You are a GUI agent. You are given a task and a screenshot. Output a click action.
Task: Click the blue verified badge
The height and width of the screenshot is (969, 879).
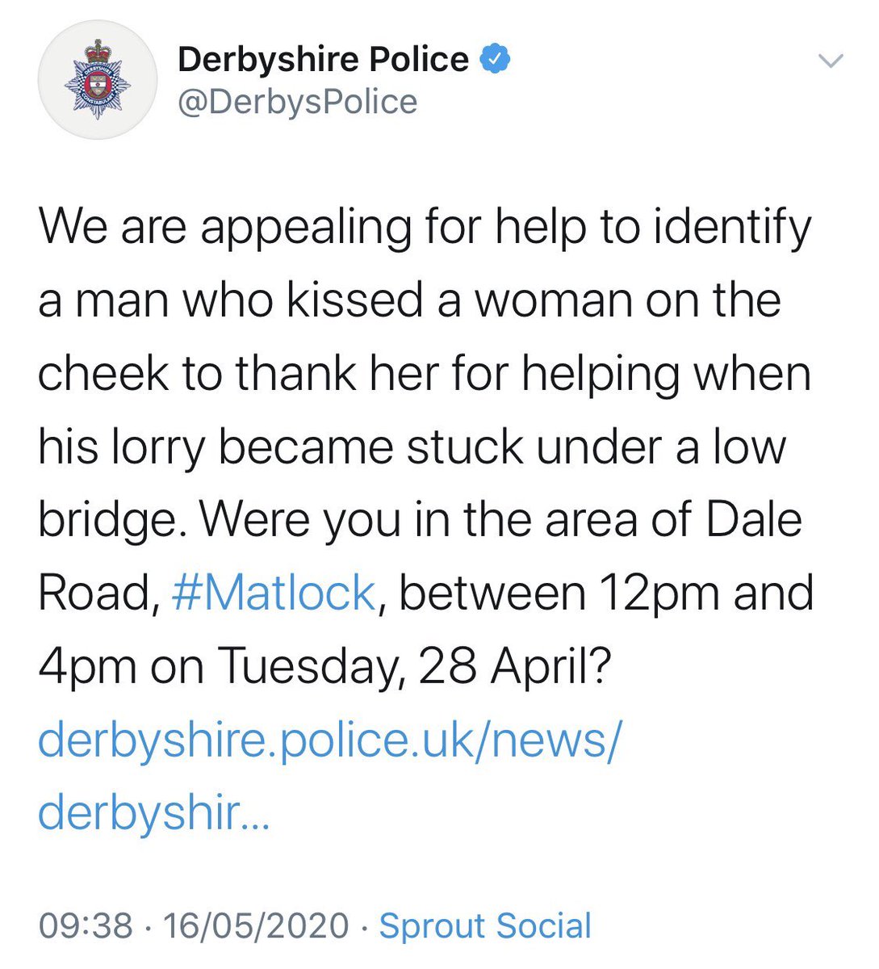click(495, 59)
